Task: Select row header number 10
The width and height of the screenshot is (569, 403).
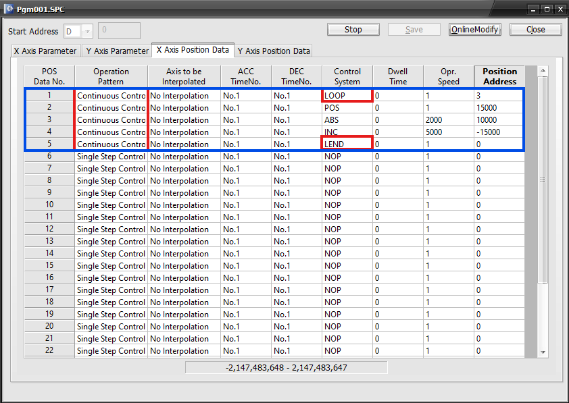Action: pyautogui.click(x=49, y=205)
